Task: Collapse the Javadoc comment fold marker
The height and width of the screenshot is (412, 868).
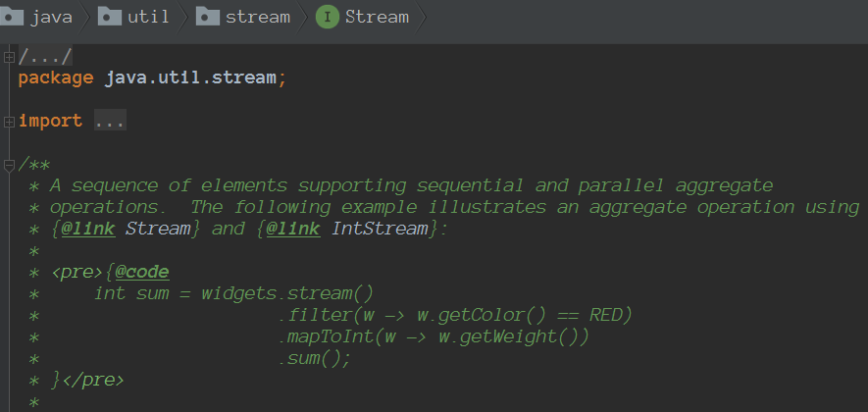Action: point(10,165)
